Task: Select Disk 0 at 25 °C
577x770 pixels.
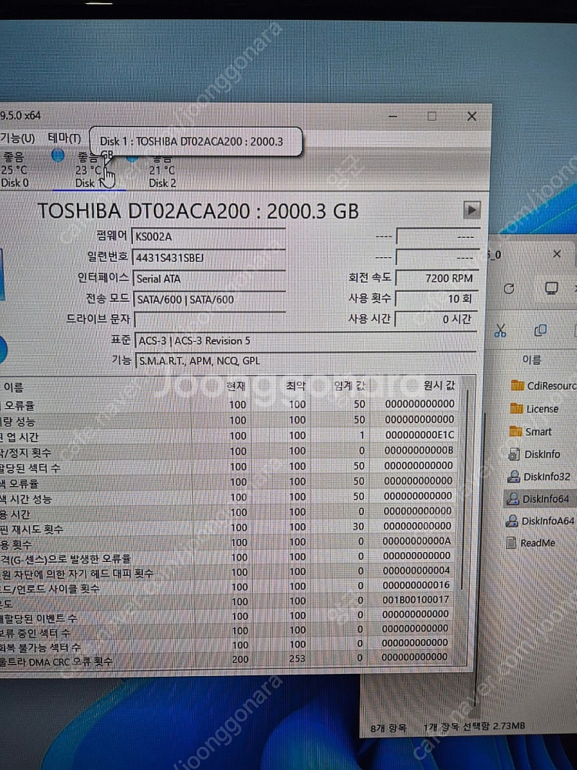Action: pyautogui.click(x=15, y=170)
